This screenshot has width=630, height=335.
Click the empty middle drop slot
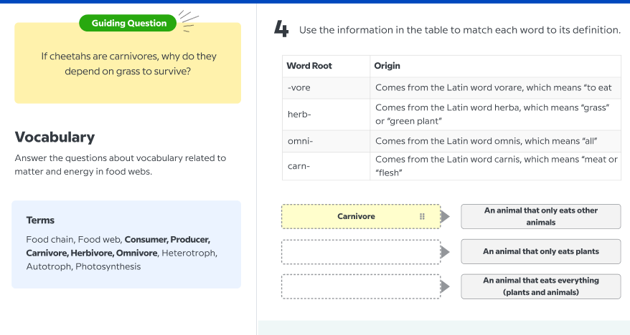(360, 251)
